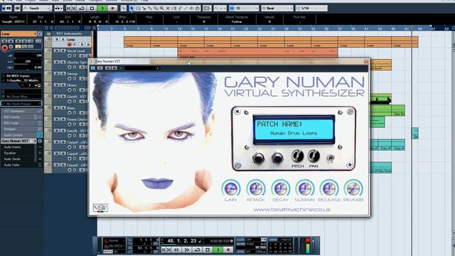Click the top toolbar Stop button
Image resolution: width=455 pixels, height=256 pixels.
[x=92, y=9]
